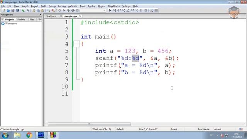Open the File menu

point(3,6)
